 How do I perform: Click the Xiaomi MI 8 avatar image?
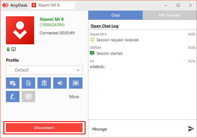[x=20, y=30]
